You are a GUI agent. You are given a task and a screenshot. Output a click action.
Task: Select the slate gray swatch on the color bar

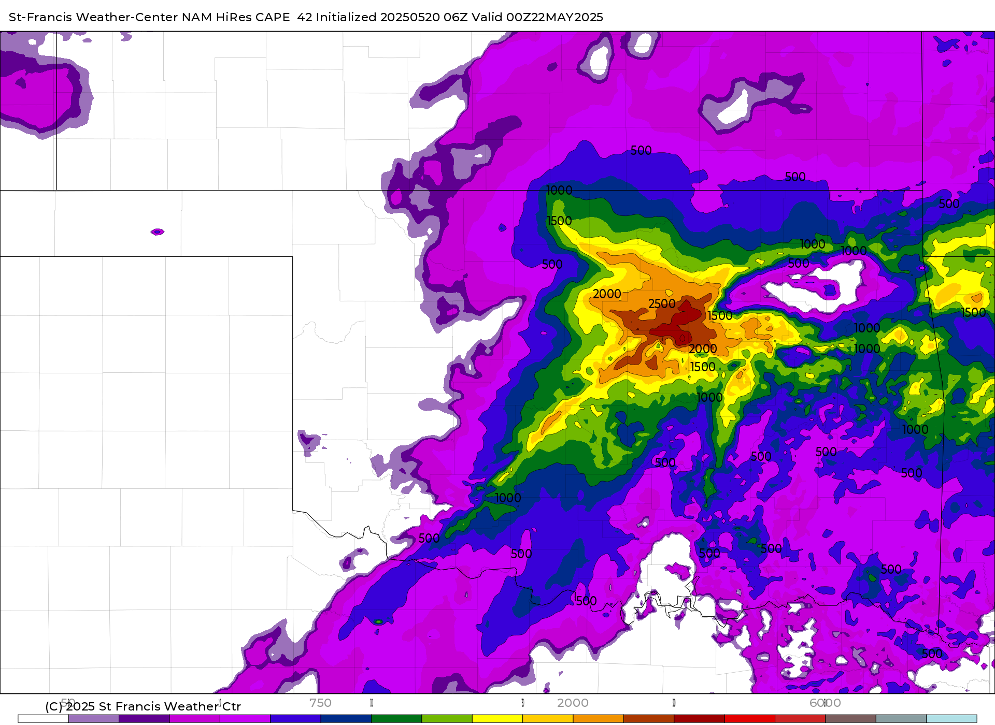pyautogui.click(x=901, y=719)
